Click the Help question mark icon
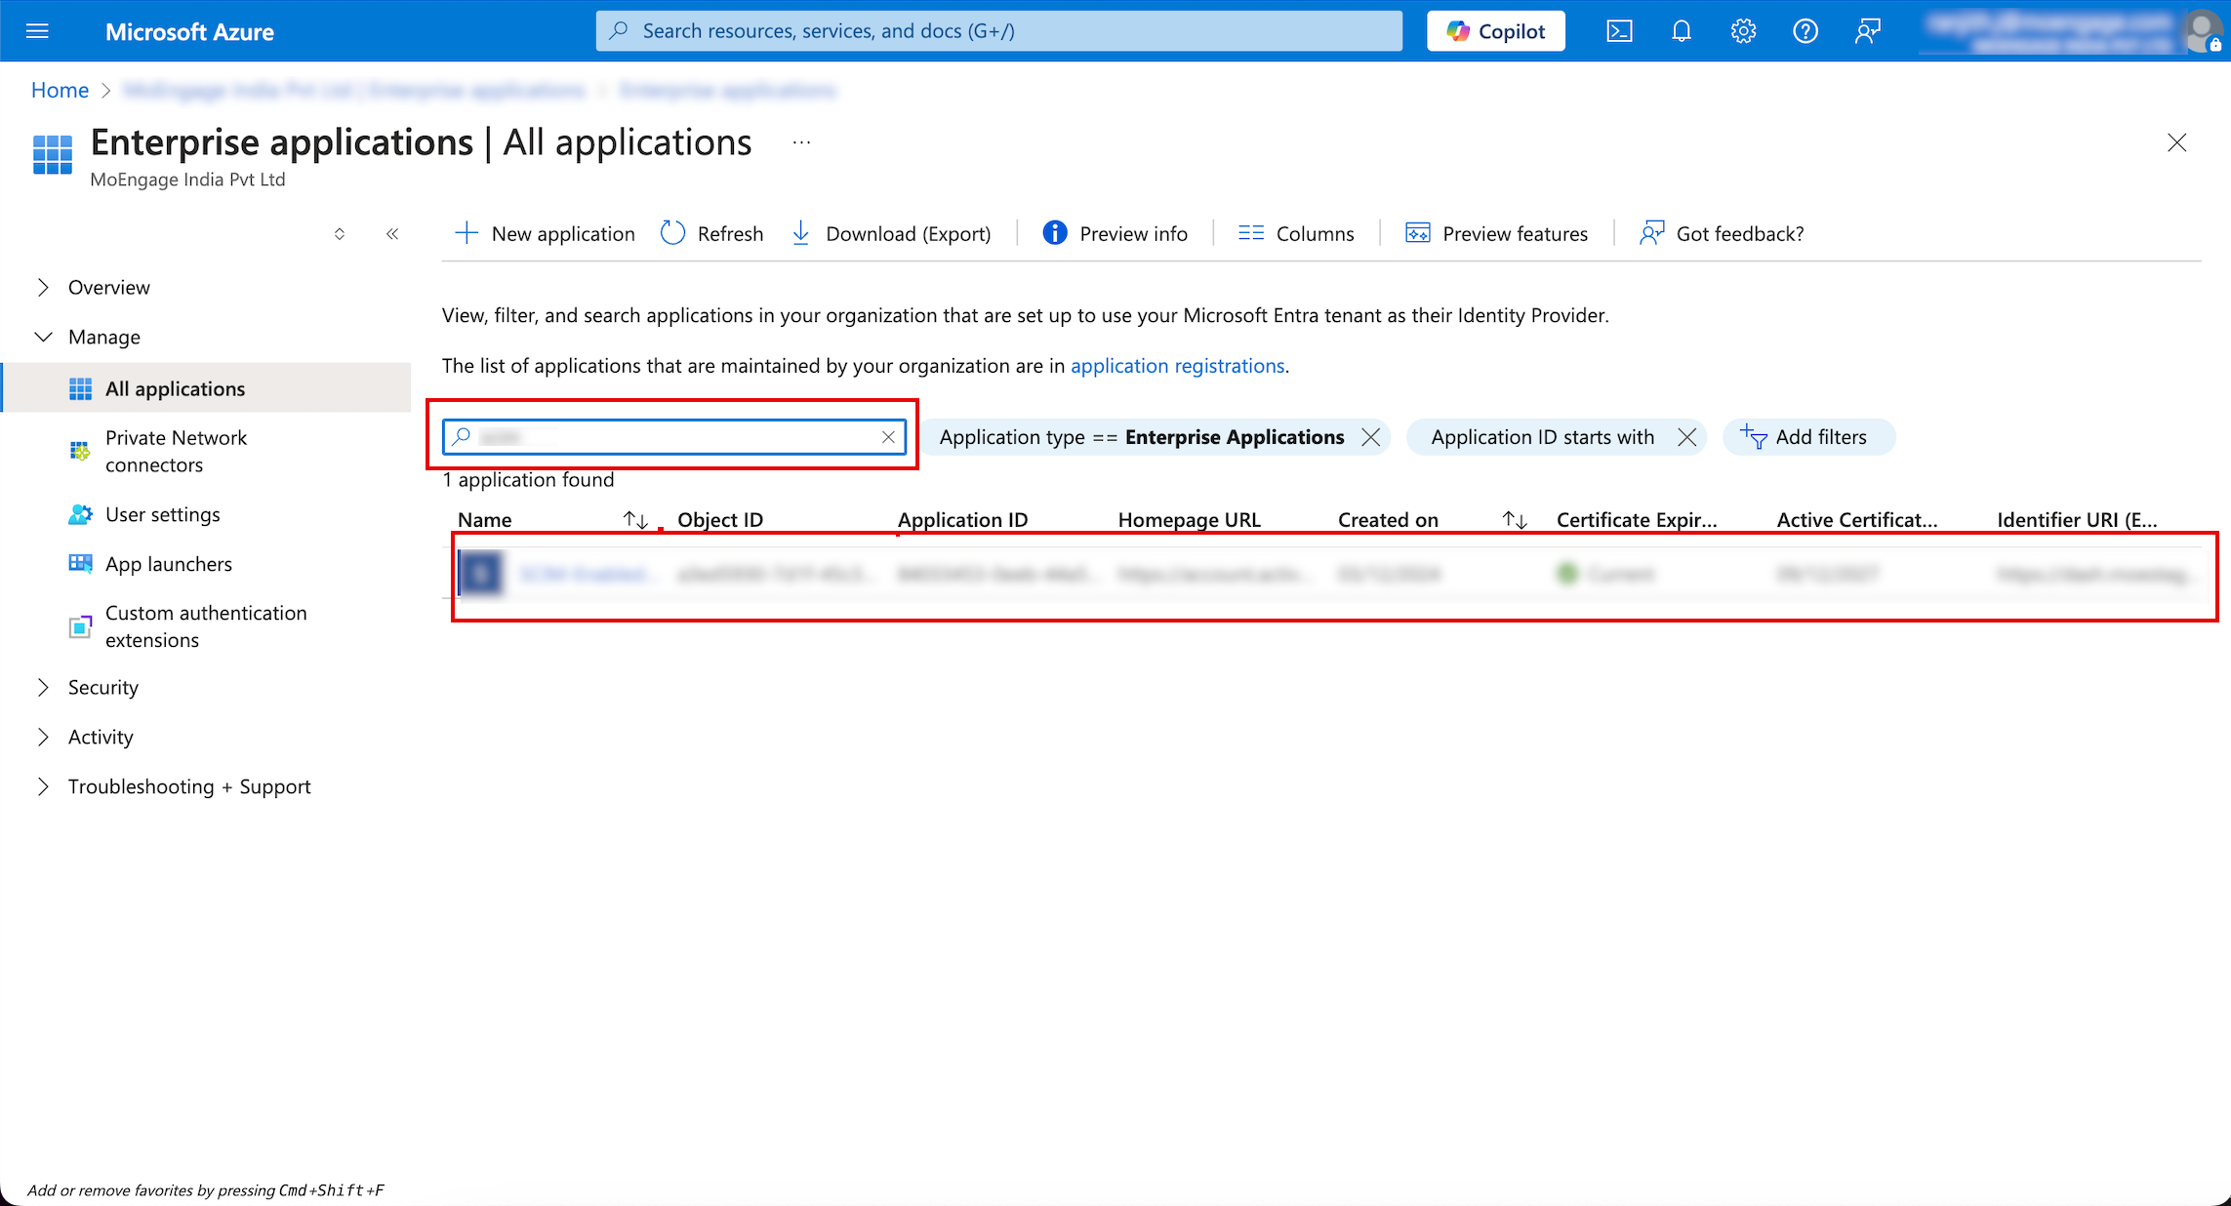The height and width of the screenshot is (1206, 2231). point(1805,31)
